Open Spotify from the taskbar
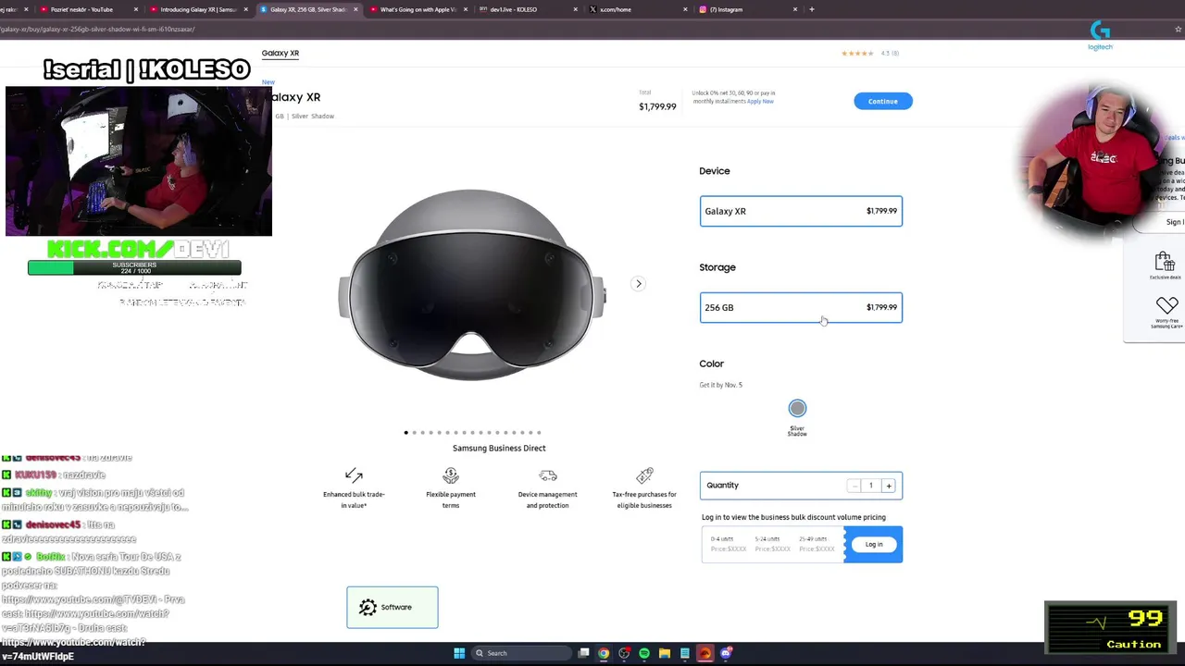This screenshot has height=666, width=1185. coord(644,653)
